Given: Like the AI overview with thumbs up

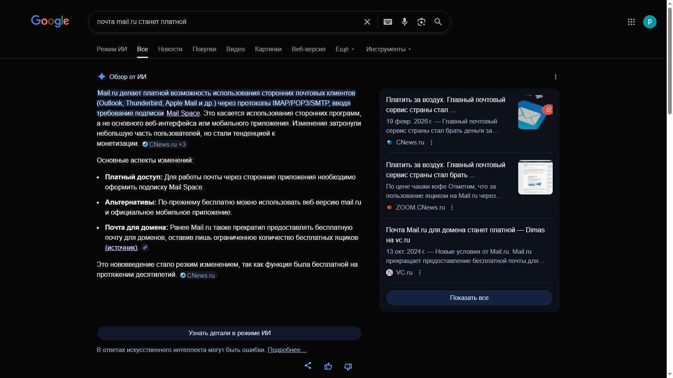Looking at the screenshot, I should pyautogui.click(x=328, y=366).
